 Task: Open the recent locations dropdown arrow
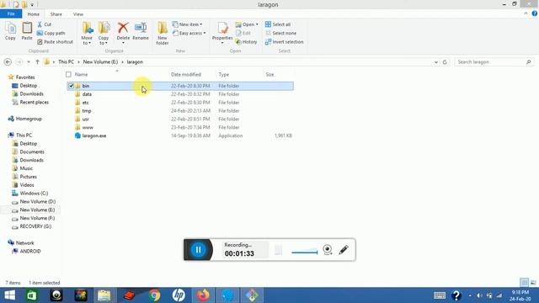tap(29, 61)
